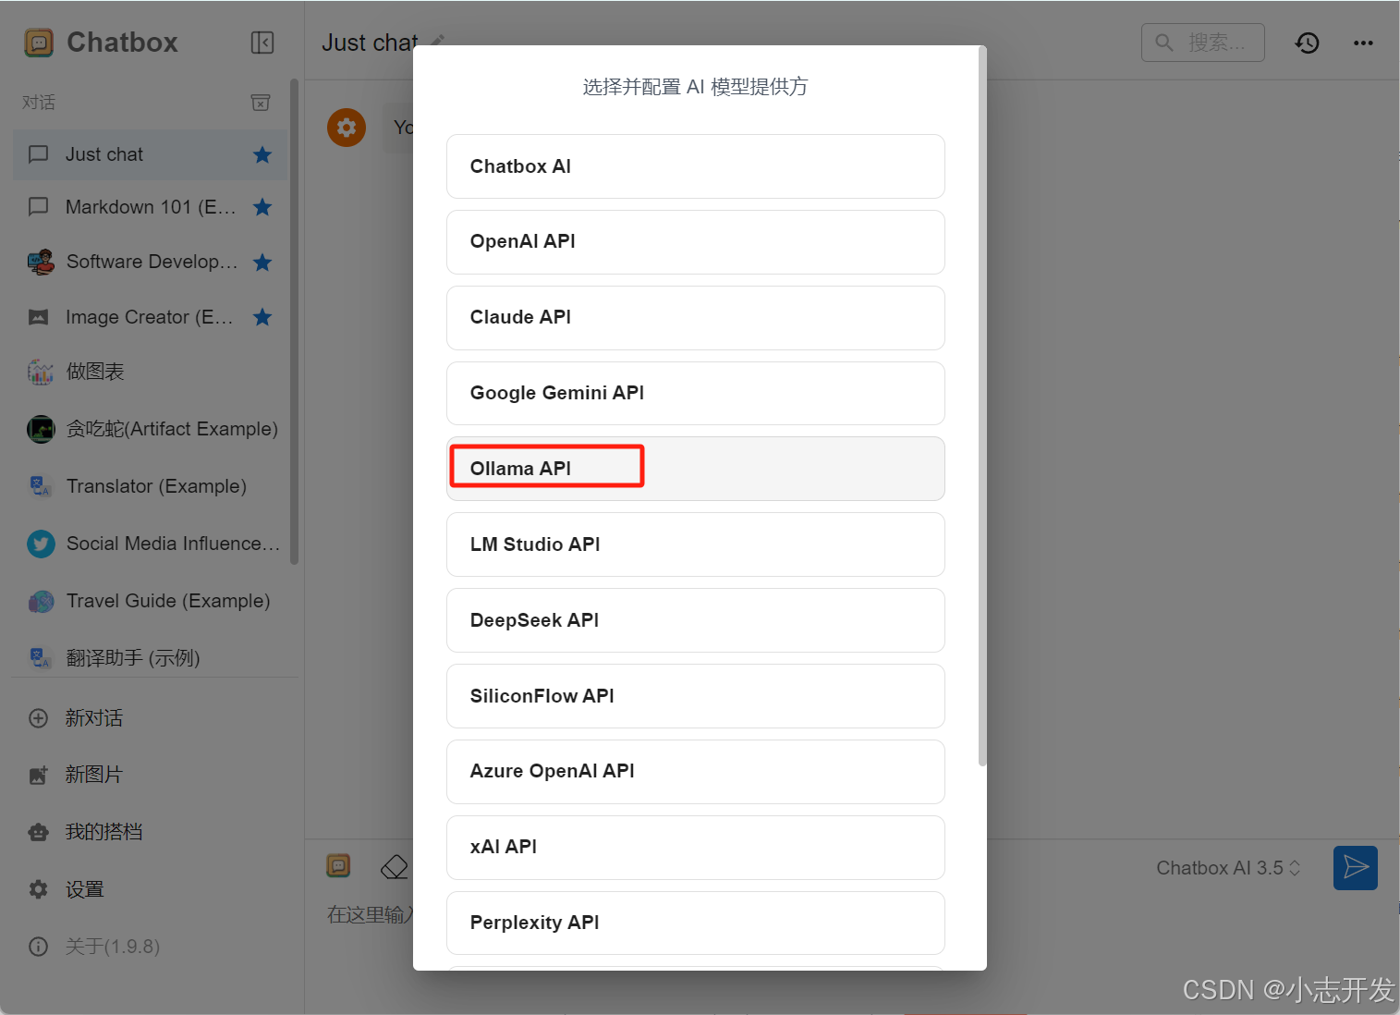
Task: Click the add-image icon next to 新图片
Action: (x=39, y=775)
